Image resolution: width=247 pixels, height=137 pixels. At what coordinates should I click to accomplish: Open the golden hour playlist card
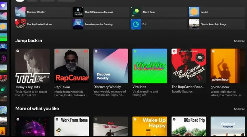(228, 73)
